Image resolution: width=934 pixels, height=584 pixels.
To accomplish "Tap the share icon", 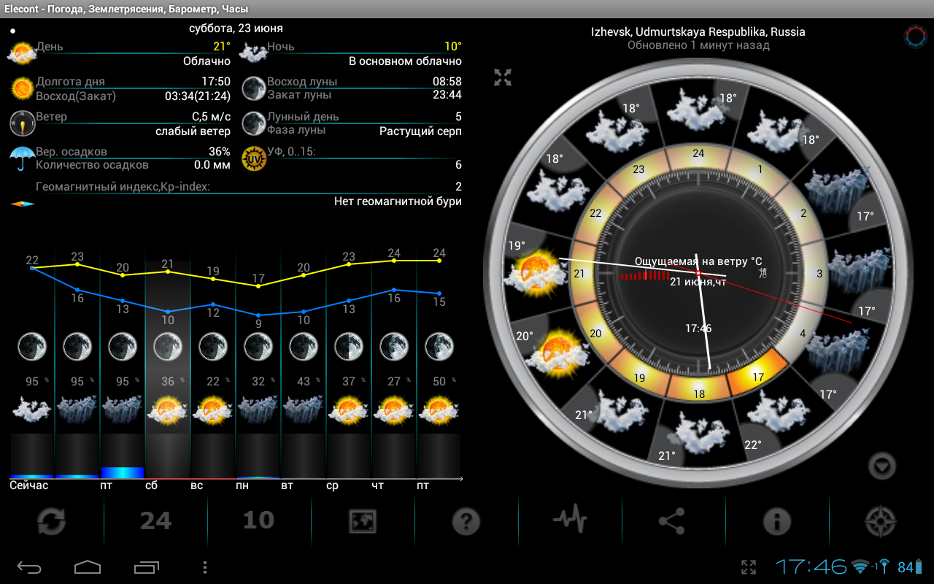I will (x=673, y=521).
